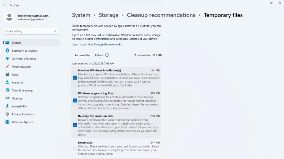Click the Gaming controller icon
Image resolution: width=284 pixels, height=159 pixels.
coord(7,98)
